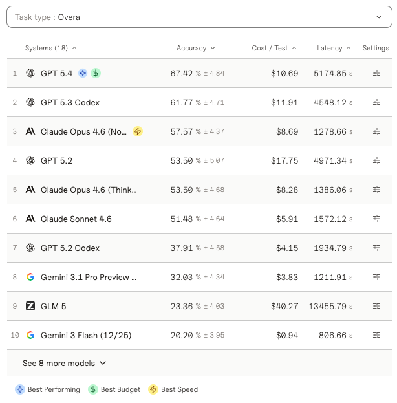This screenshot has height=403, width=397.
Task: Sort by the Accuracy column header
Action: tap(196, 48)
